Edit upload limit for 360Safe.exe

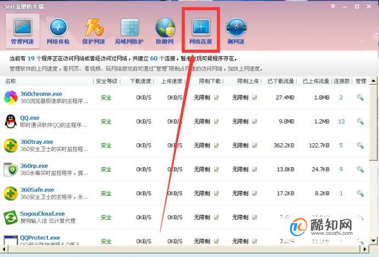(x=255, y=194)
